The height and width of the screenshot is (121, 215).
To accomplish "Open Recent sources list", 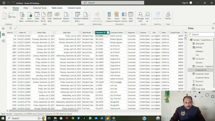I will (x=66, y=17).
